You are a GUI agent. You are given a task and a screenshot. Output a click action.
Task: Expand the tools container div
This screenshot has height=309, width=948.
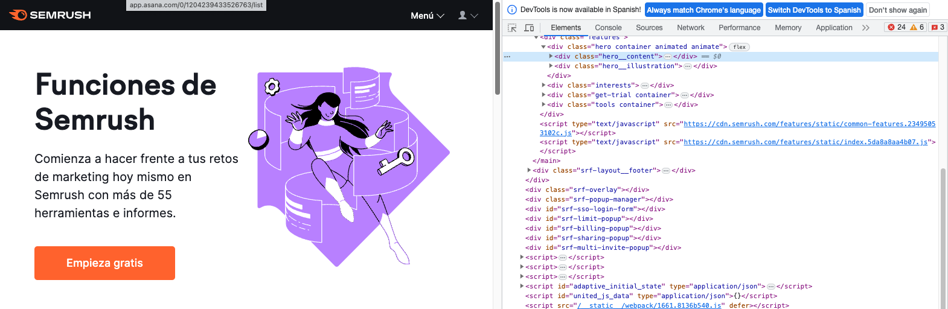click(x=543, y=104)
